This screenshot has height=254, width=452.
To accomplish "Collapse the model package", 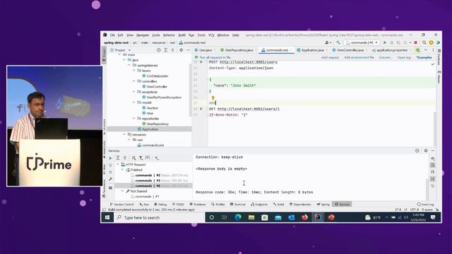I will click(133, 102).
